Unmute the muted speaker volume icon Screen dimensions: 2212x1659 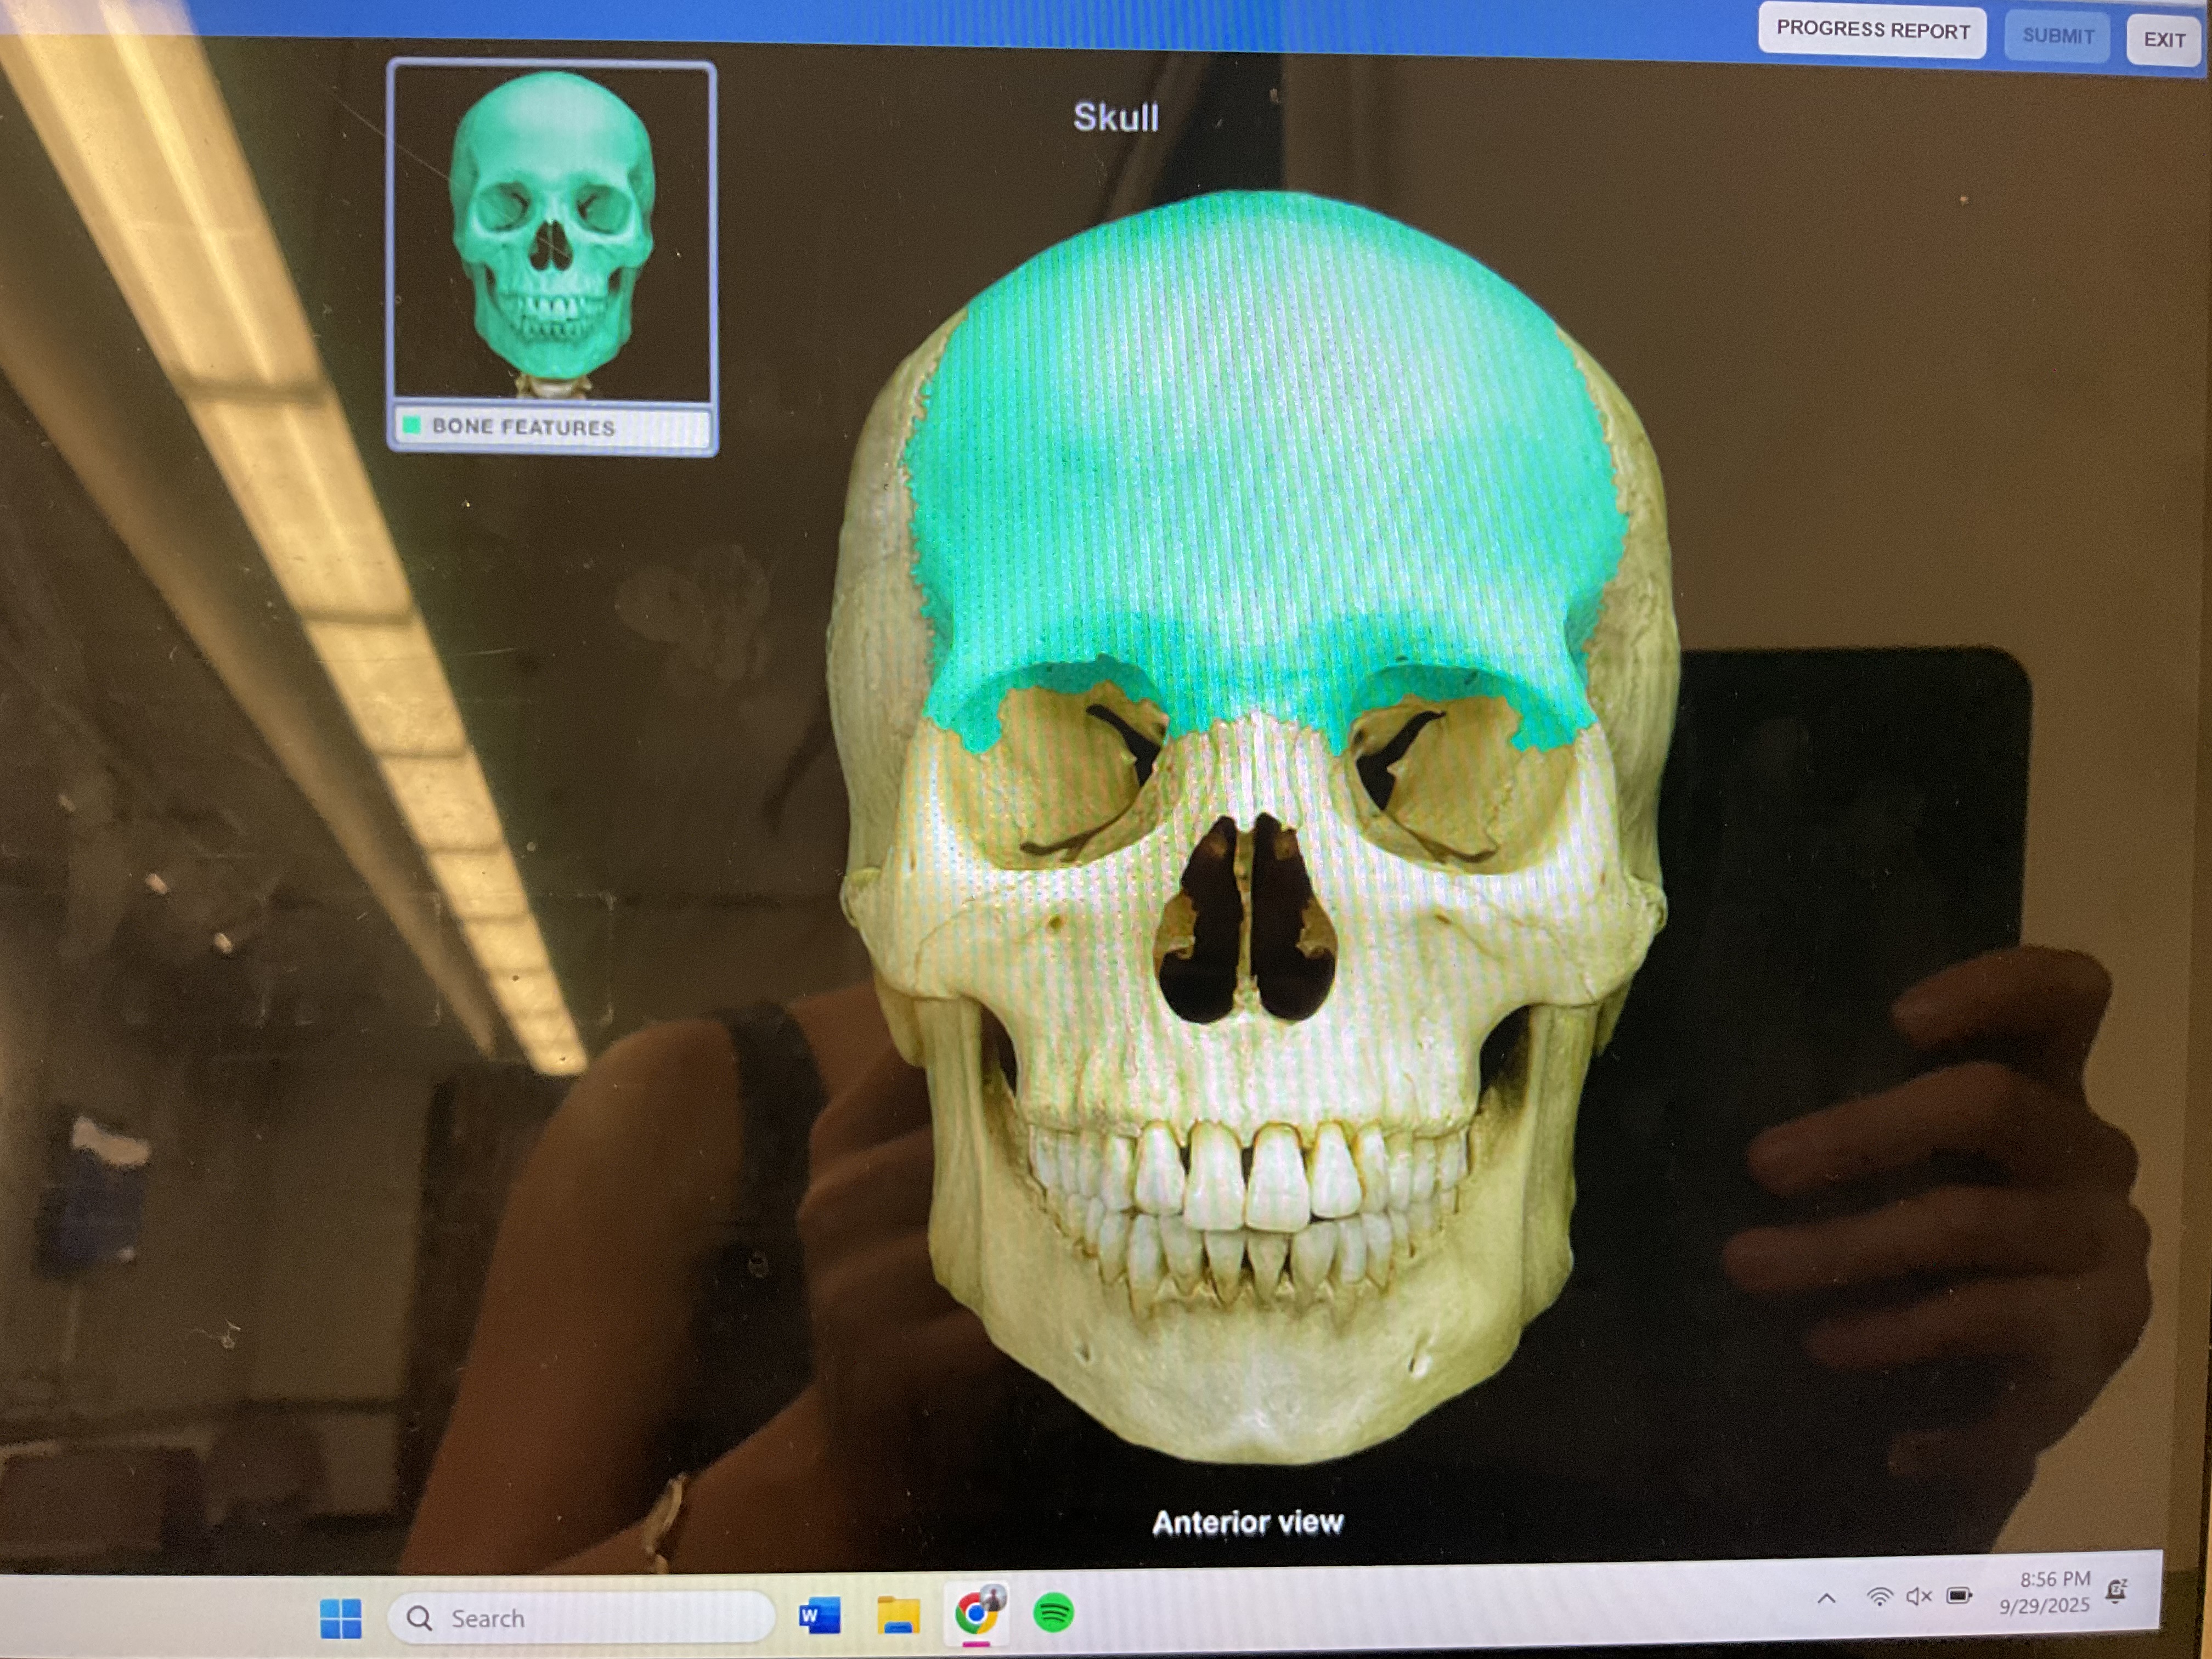1918,1596
